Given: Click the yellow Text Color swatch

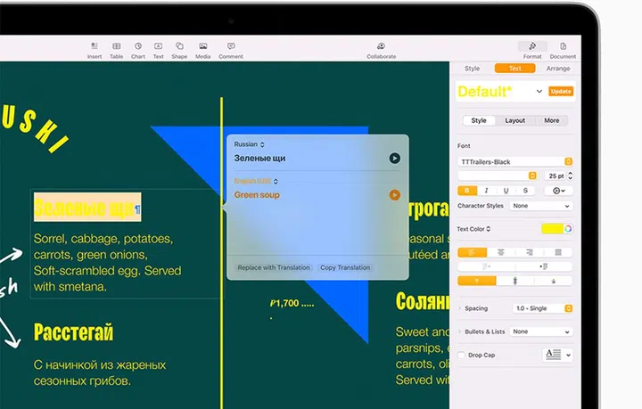Looking at the screenshot, I should click(x=552, y=229).
